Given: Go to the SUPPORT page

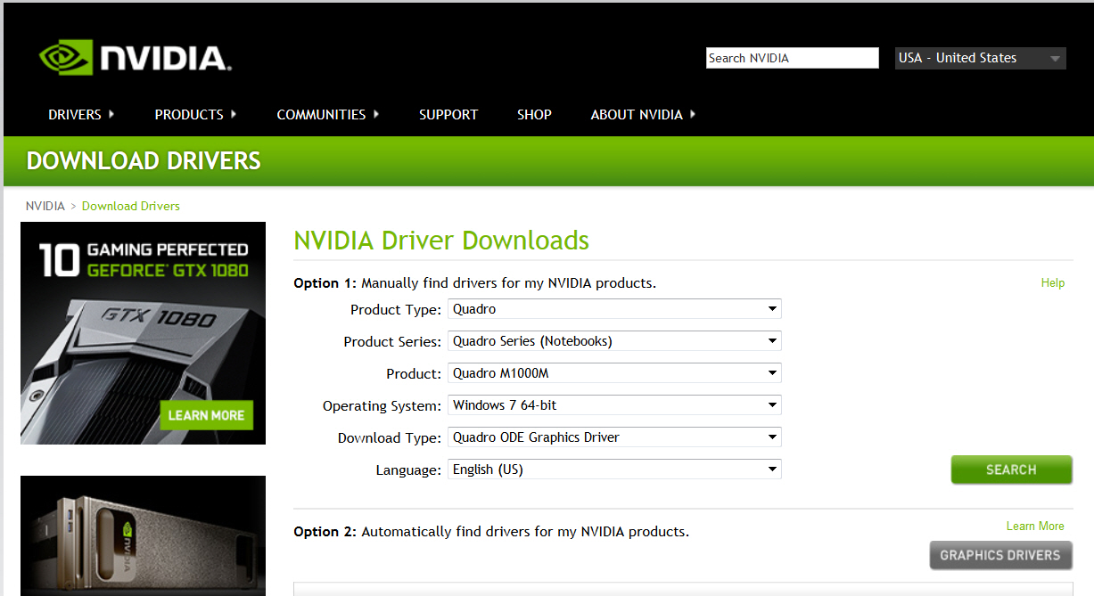Looking at the screenshot, I should [448, 114].
